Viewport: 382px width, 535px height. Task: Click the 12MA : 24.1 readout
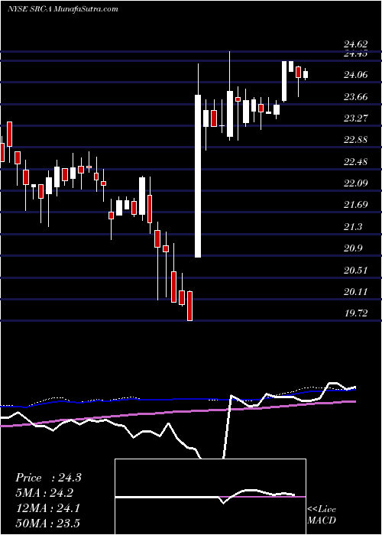48,508
